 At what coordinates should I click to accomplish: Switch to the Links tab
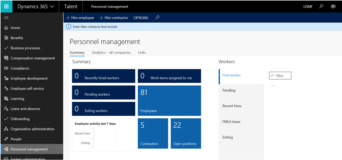coord(142,52)
